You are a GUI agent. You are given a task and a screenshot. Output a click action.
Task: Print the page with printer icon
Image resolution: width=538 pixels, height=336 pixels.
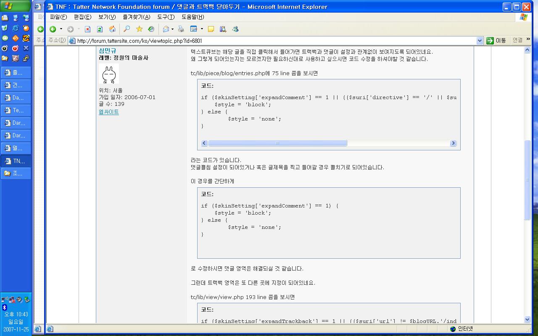pos(181,29)
